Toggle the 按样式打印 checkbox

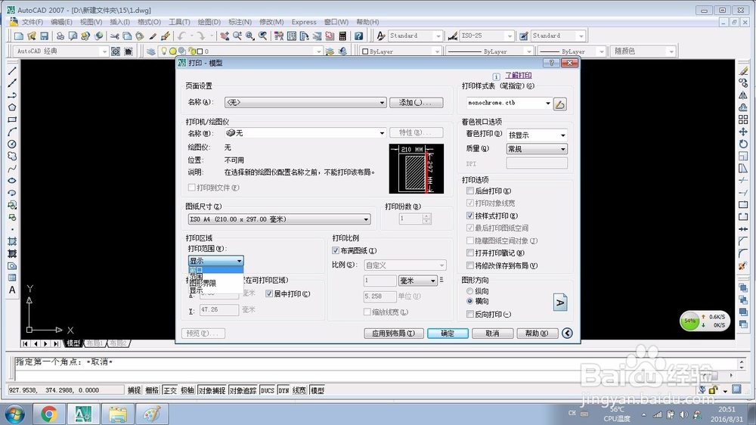click(x=470, y=216)
